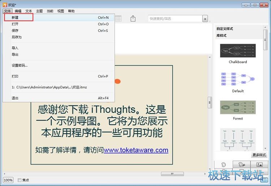Open the 文本 menu

tap(29, 11)
